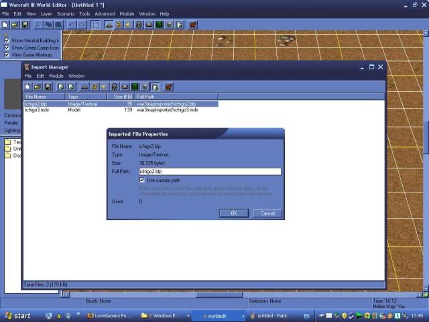This screenshot has width=429, height=322.
Task: Open the Object Manager from main toolbar
Action: pos(170,25)
